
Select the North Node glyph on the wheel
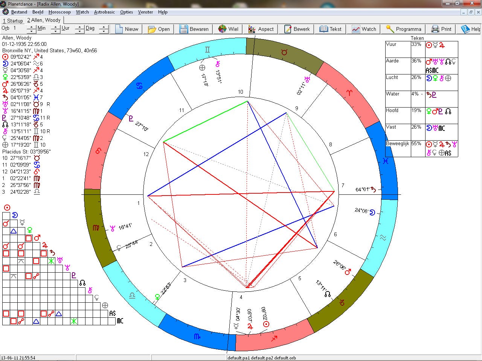pyautogui.click(x=327, y=294)
